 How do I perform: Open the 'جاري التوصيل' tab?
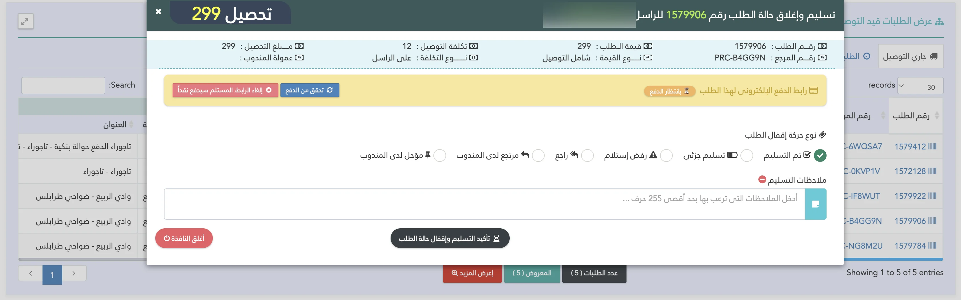[x=910, y=56]
